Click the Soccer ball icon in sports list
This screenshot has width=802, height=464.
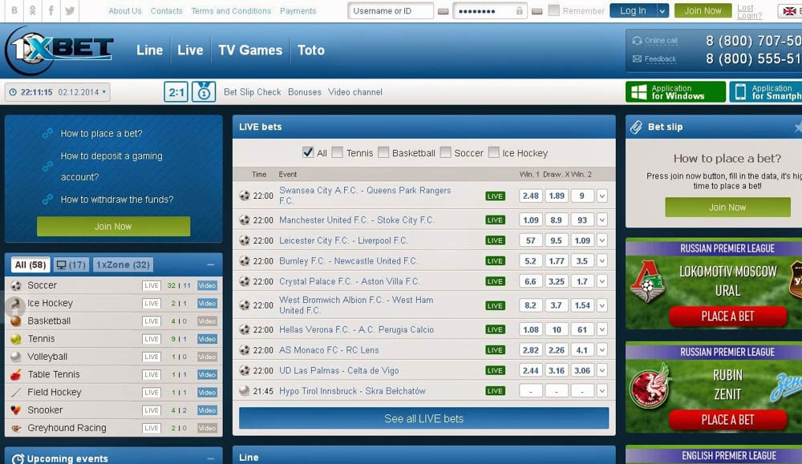(x=16, y=285)
